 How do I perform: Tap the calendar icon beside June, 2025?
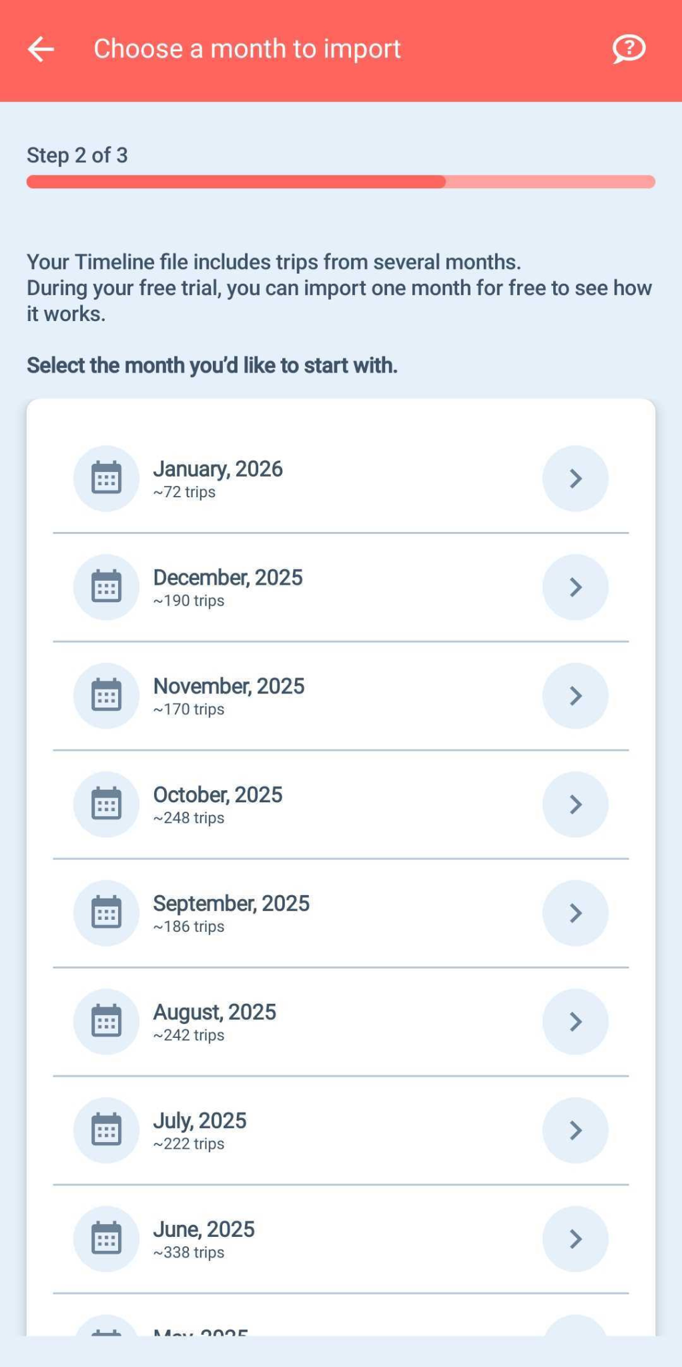(106, 1239)
